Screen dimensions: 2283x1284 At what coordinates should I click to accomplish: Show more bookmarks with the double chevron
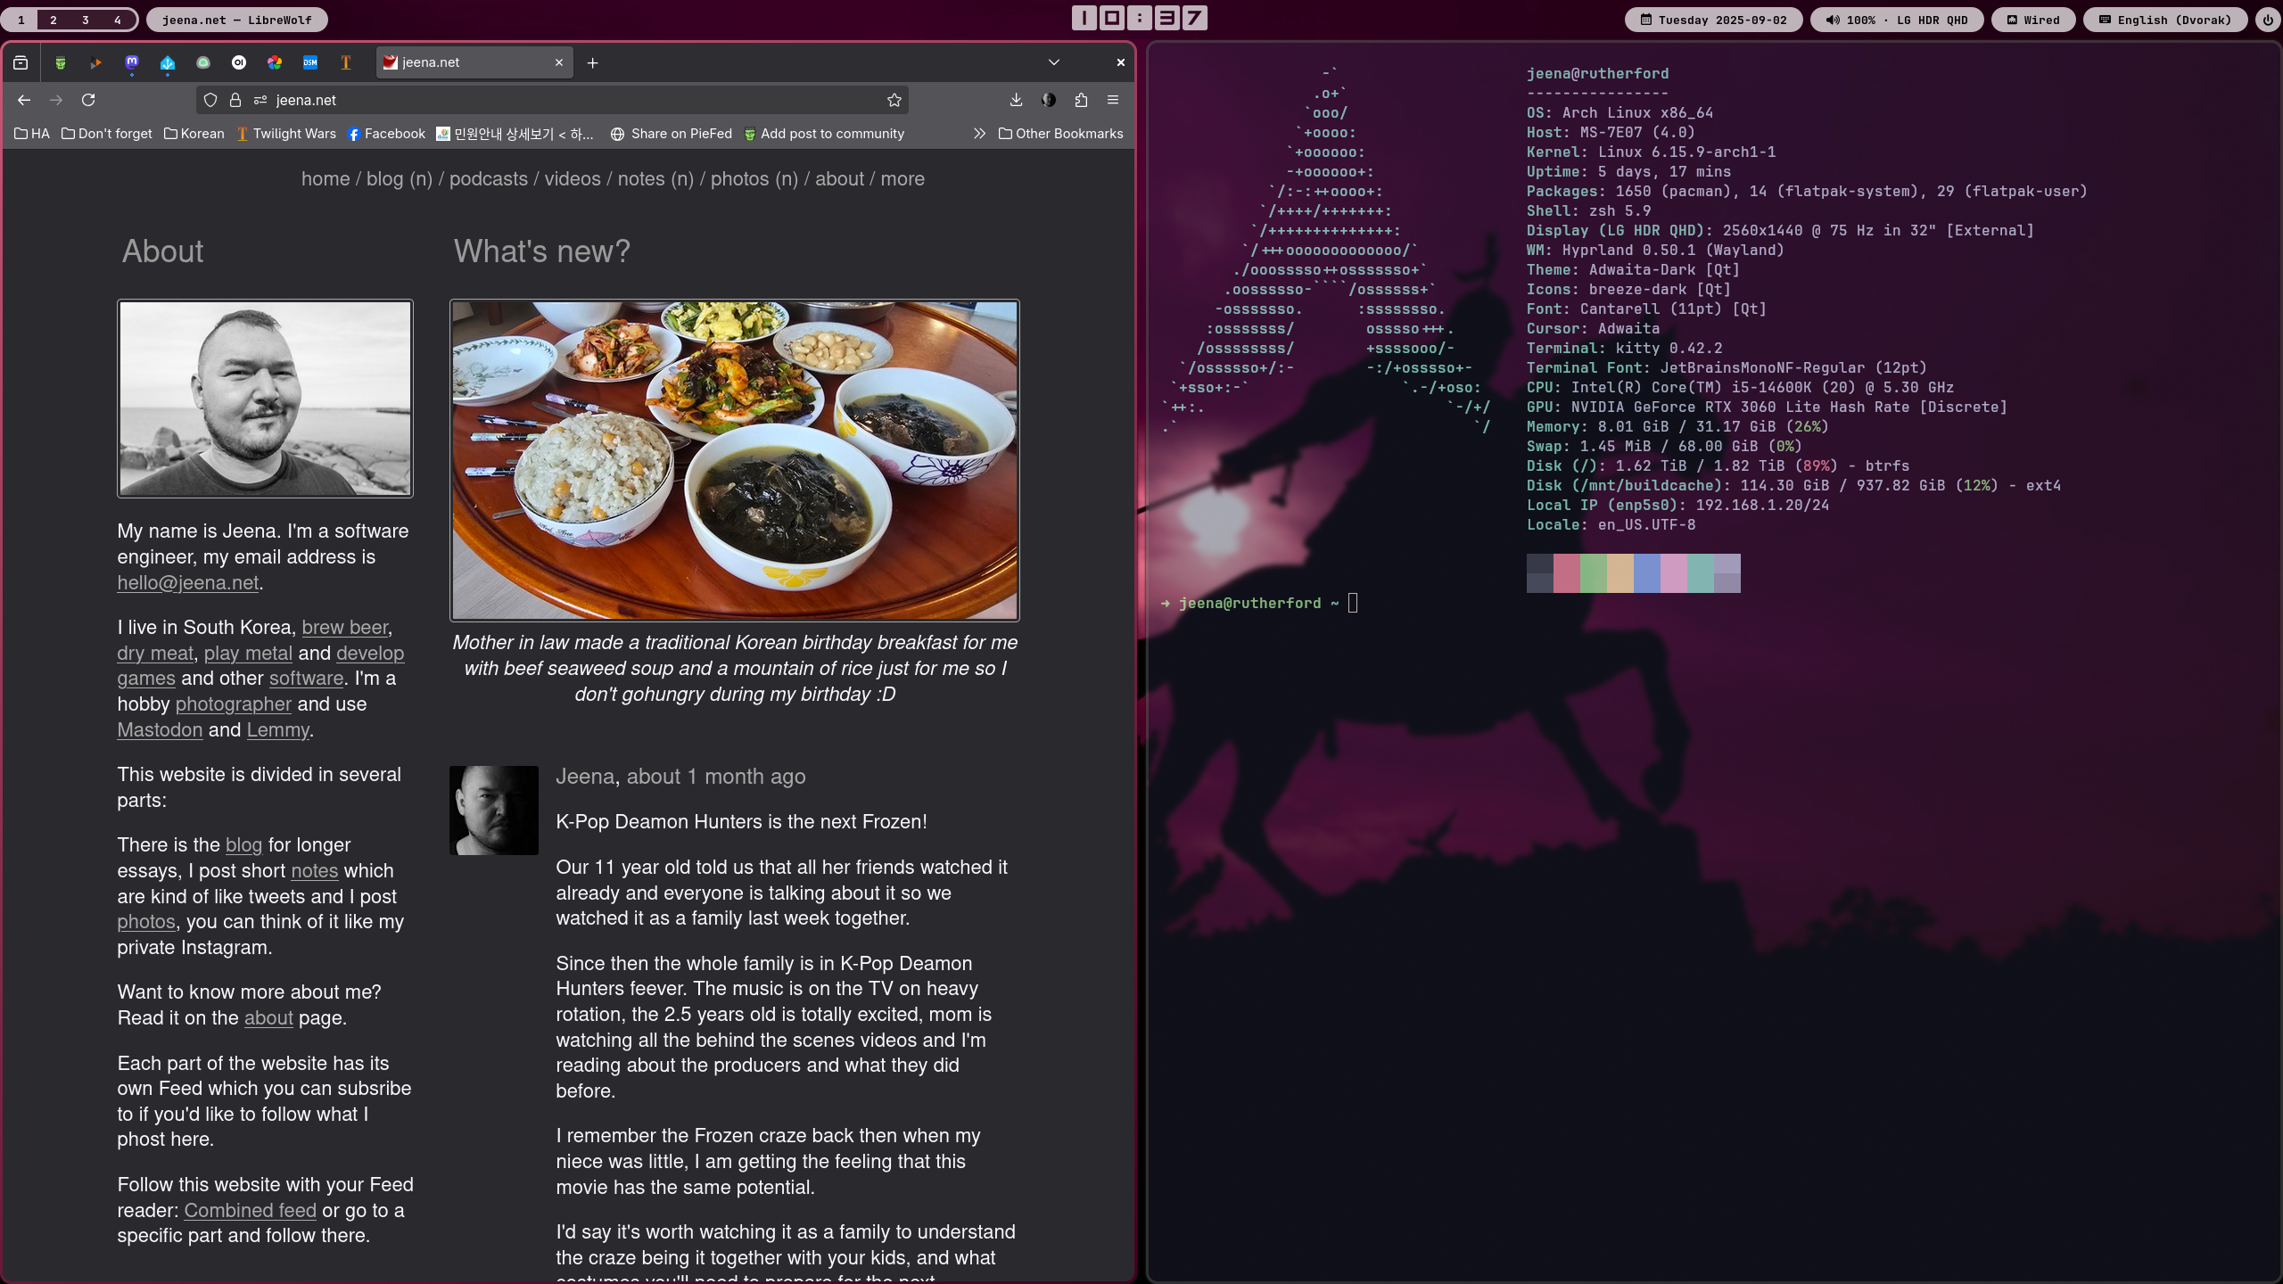(979, 134)
